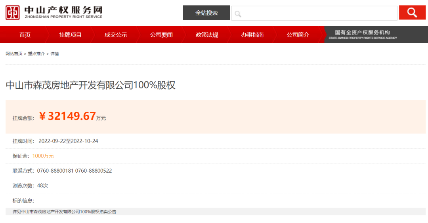This screenshot has height=223, width=428.
Task: Open the 公司要闻 navigation tab
Action: tap(161, 35)
